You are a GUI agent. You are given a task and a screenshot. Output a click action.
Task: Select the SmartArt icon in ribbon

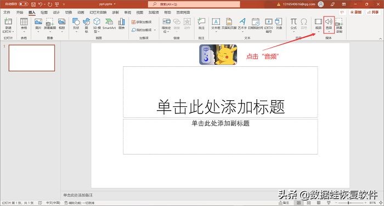109,22
